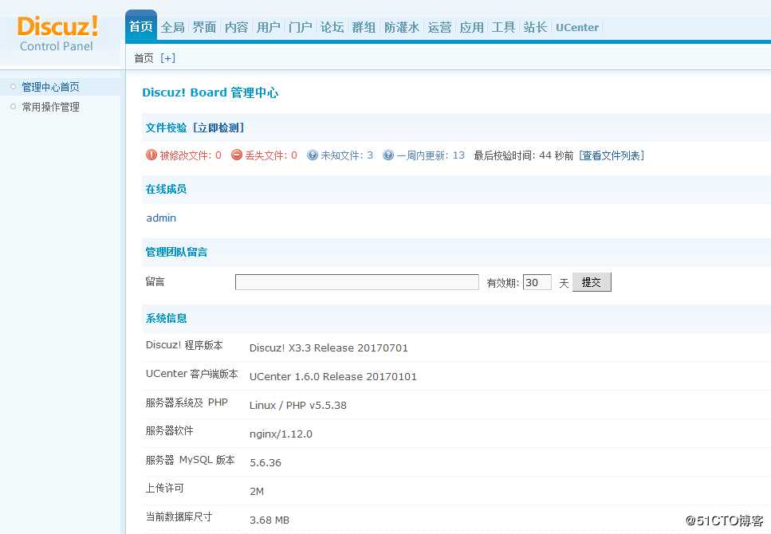Click 丢失文件: 0 link

tap(271, 155)
